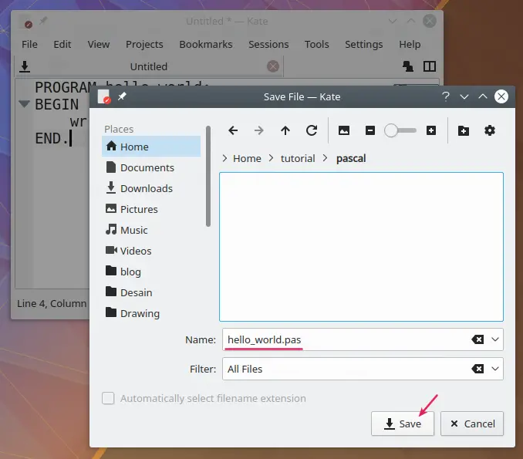The height and width of the screenshot is (459, 523).
Task: Click the icon size slider
Action: click(400, 130)
